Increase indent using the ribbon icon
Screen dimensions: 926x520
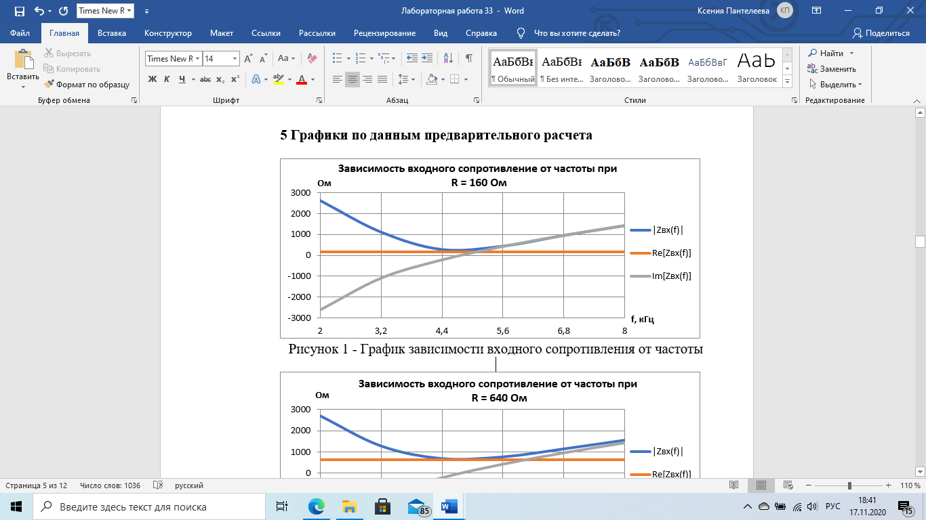426,58
